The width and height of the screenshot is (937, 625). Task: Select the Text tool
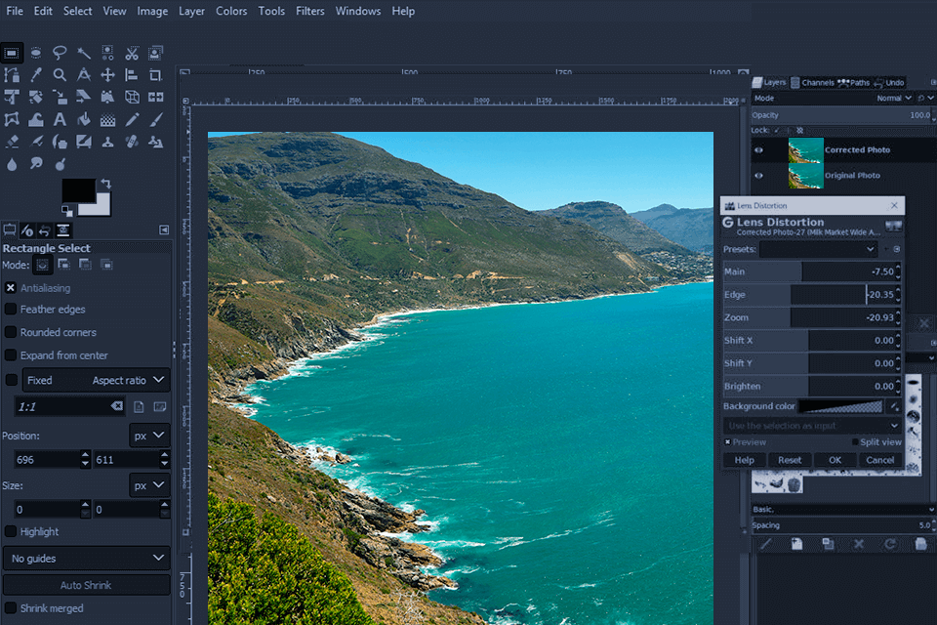59,119
